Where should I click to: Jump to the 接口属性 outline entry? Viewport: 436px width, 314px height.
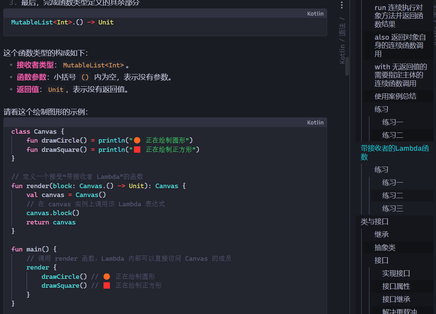pos(396,287)
